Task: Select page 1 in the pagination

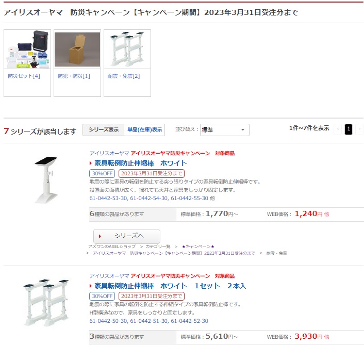Action: click(x=349, y=129)
